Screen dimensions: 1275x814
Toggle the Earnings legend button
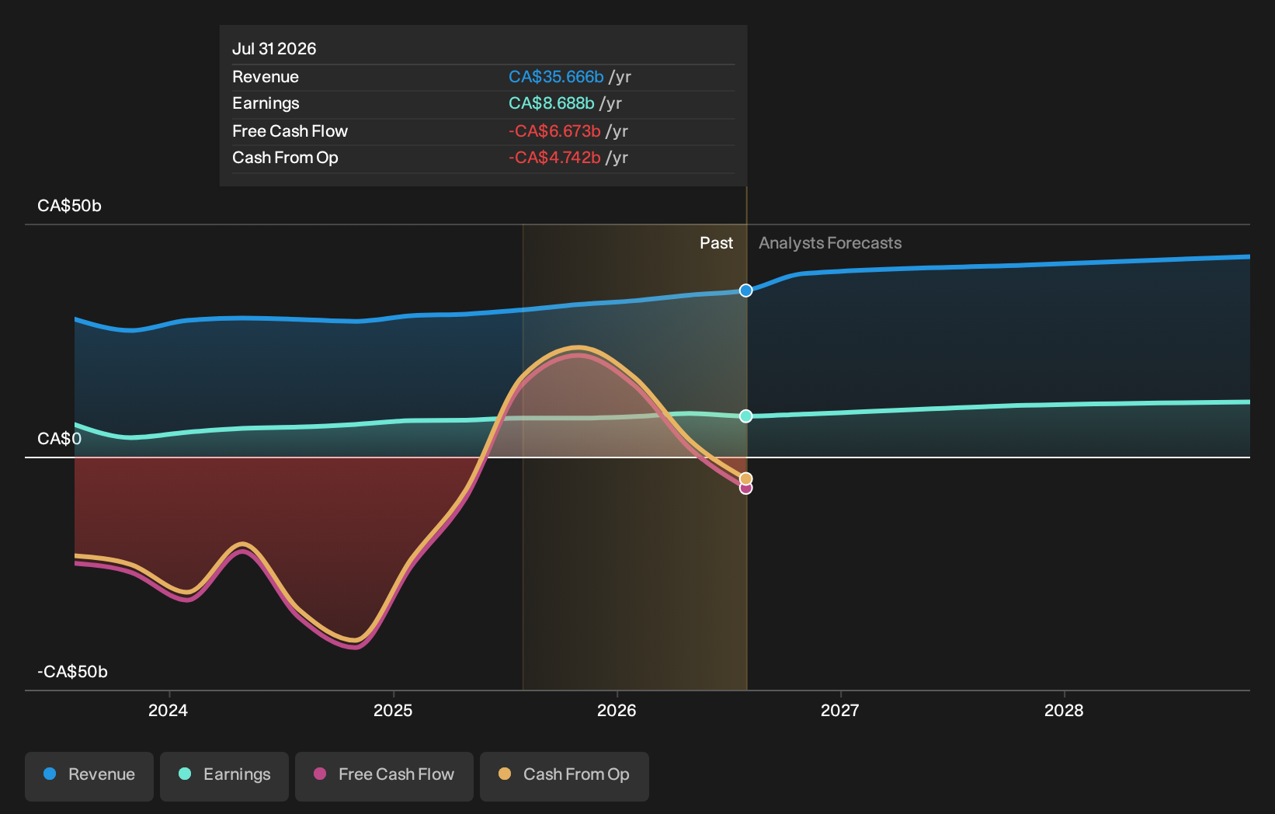224,776
